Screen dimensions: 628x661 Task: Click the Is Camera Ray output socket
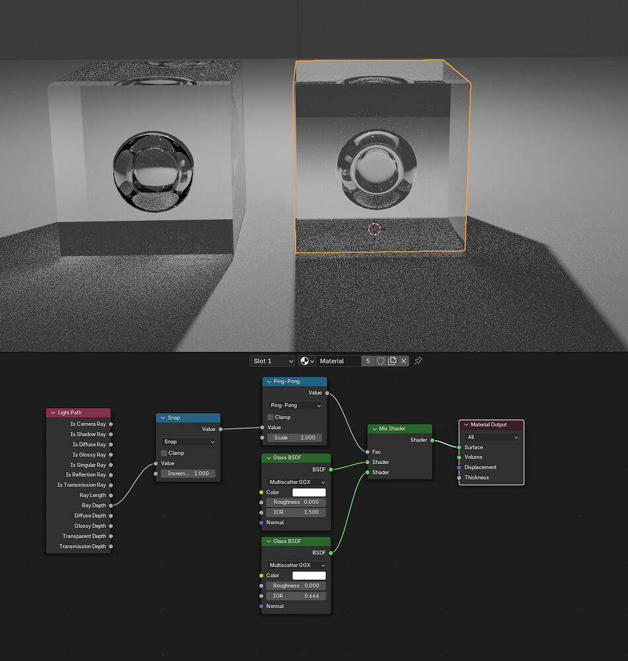[111, 424]
